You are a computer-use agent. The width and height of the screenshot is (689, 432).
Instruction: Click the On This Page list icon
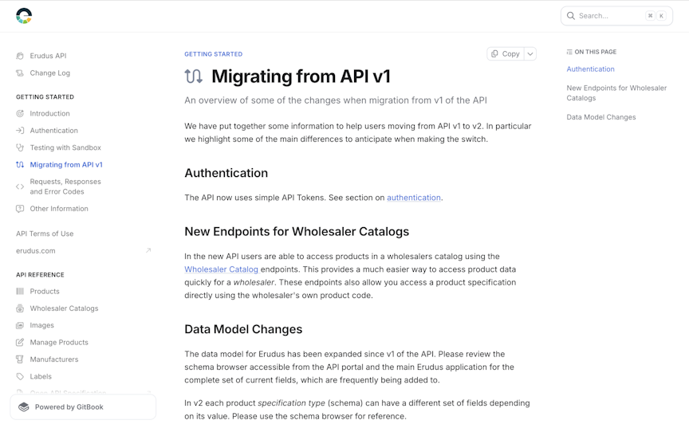click(569, 52)
